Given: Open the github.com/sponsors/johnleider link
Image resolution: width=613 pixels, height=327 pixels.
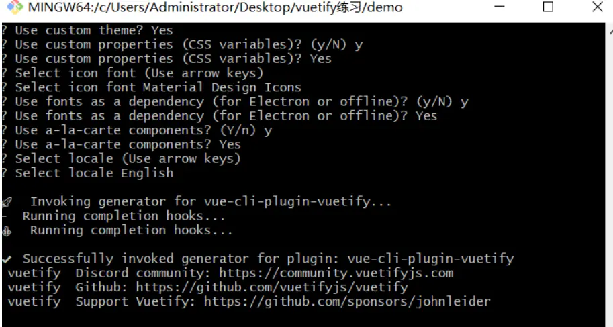Looking at the screenshot, I should pyautogui.click(x=347, y=301).
